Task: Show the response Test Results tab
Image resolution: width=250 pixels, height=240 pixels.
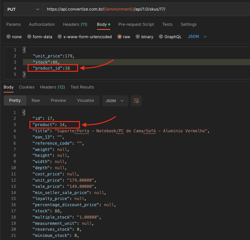Action: (82, 87)
